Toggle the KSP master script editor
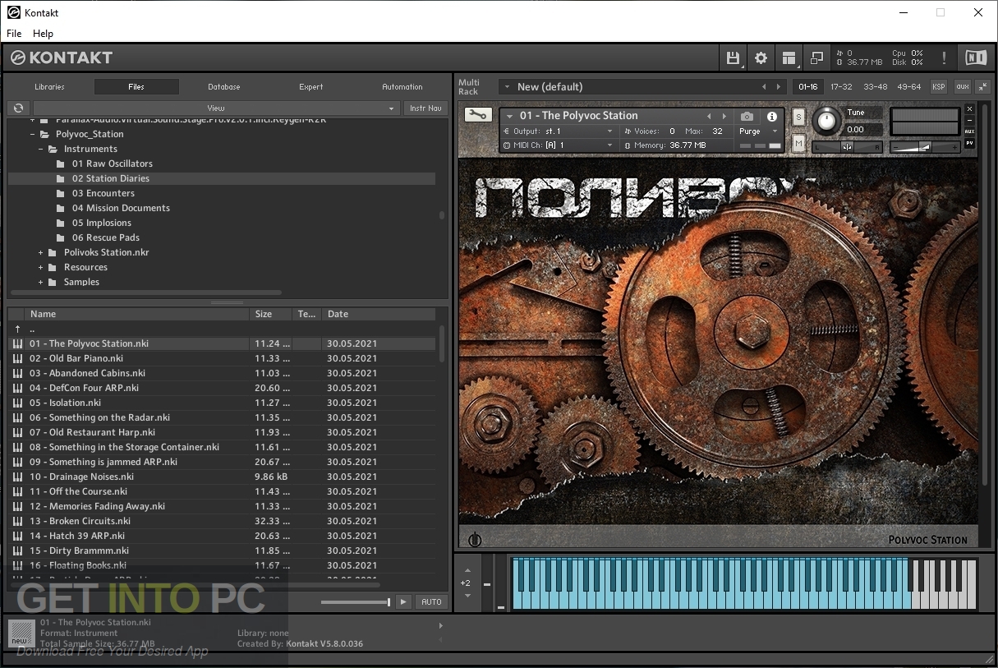This screenshot has height=668, width=998. [938, 86]
